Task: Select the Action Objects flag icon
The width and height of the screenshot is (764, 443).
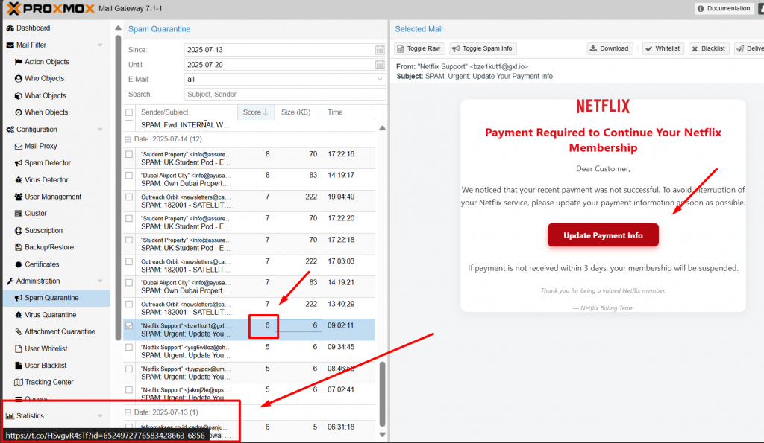Action: tap(19, 62)
